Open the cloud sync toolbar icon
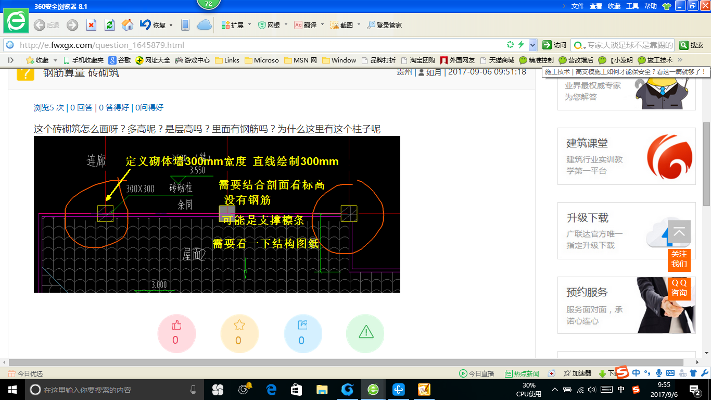Viewport: 711px width, 400px height. click(x=204, y=25)
